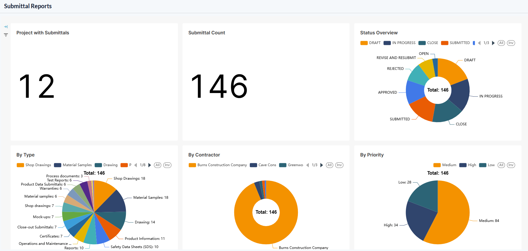The height and width of the screenshot is (251, 528).
Task: Go to next Status Overview legend page
Action: pyautogui.click(x=493, y=43)
